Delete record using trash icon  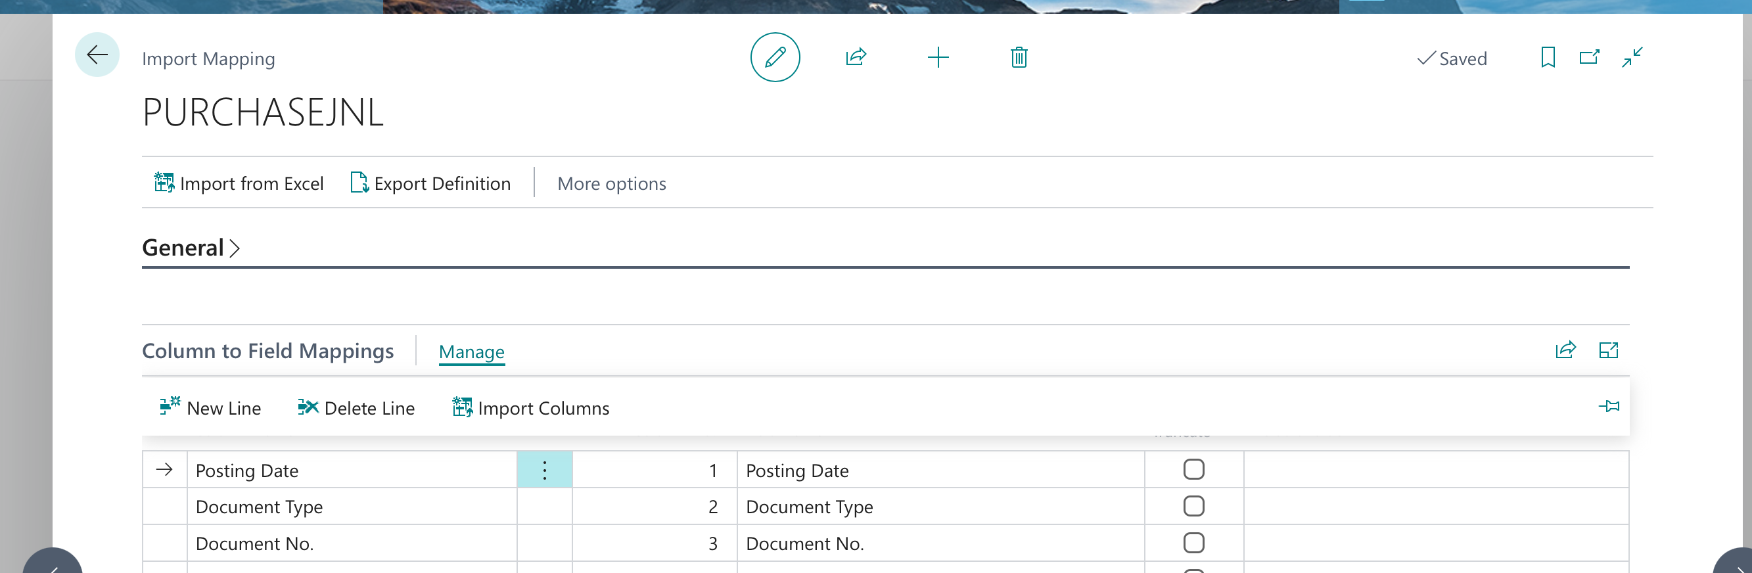(1018, 57)
